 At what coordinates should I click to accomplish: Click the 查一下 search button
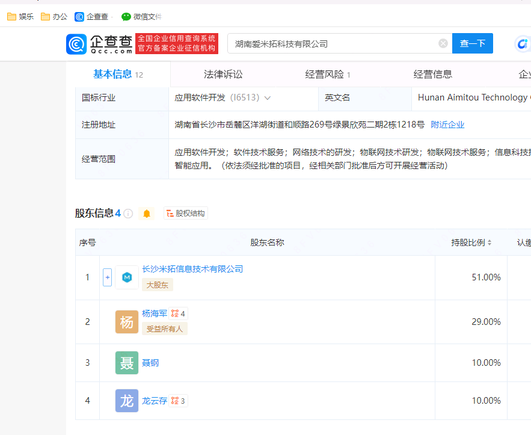pos(473,43)
